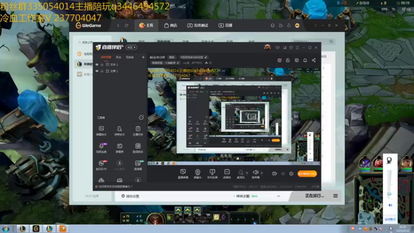Image resolution: width=414 pixels, height=233 pixels.
Task: Open the WeGame download manager icon
Action: [x=289, y=25]
